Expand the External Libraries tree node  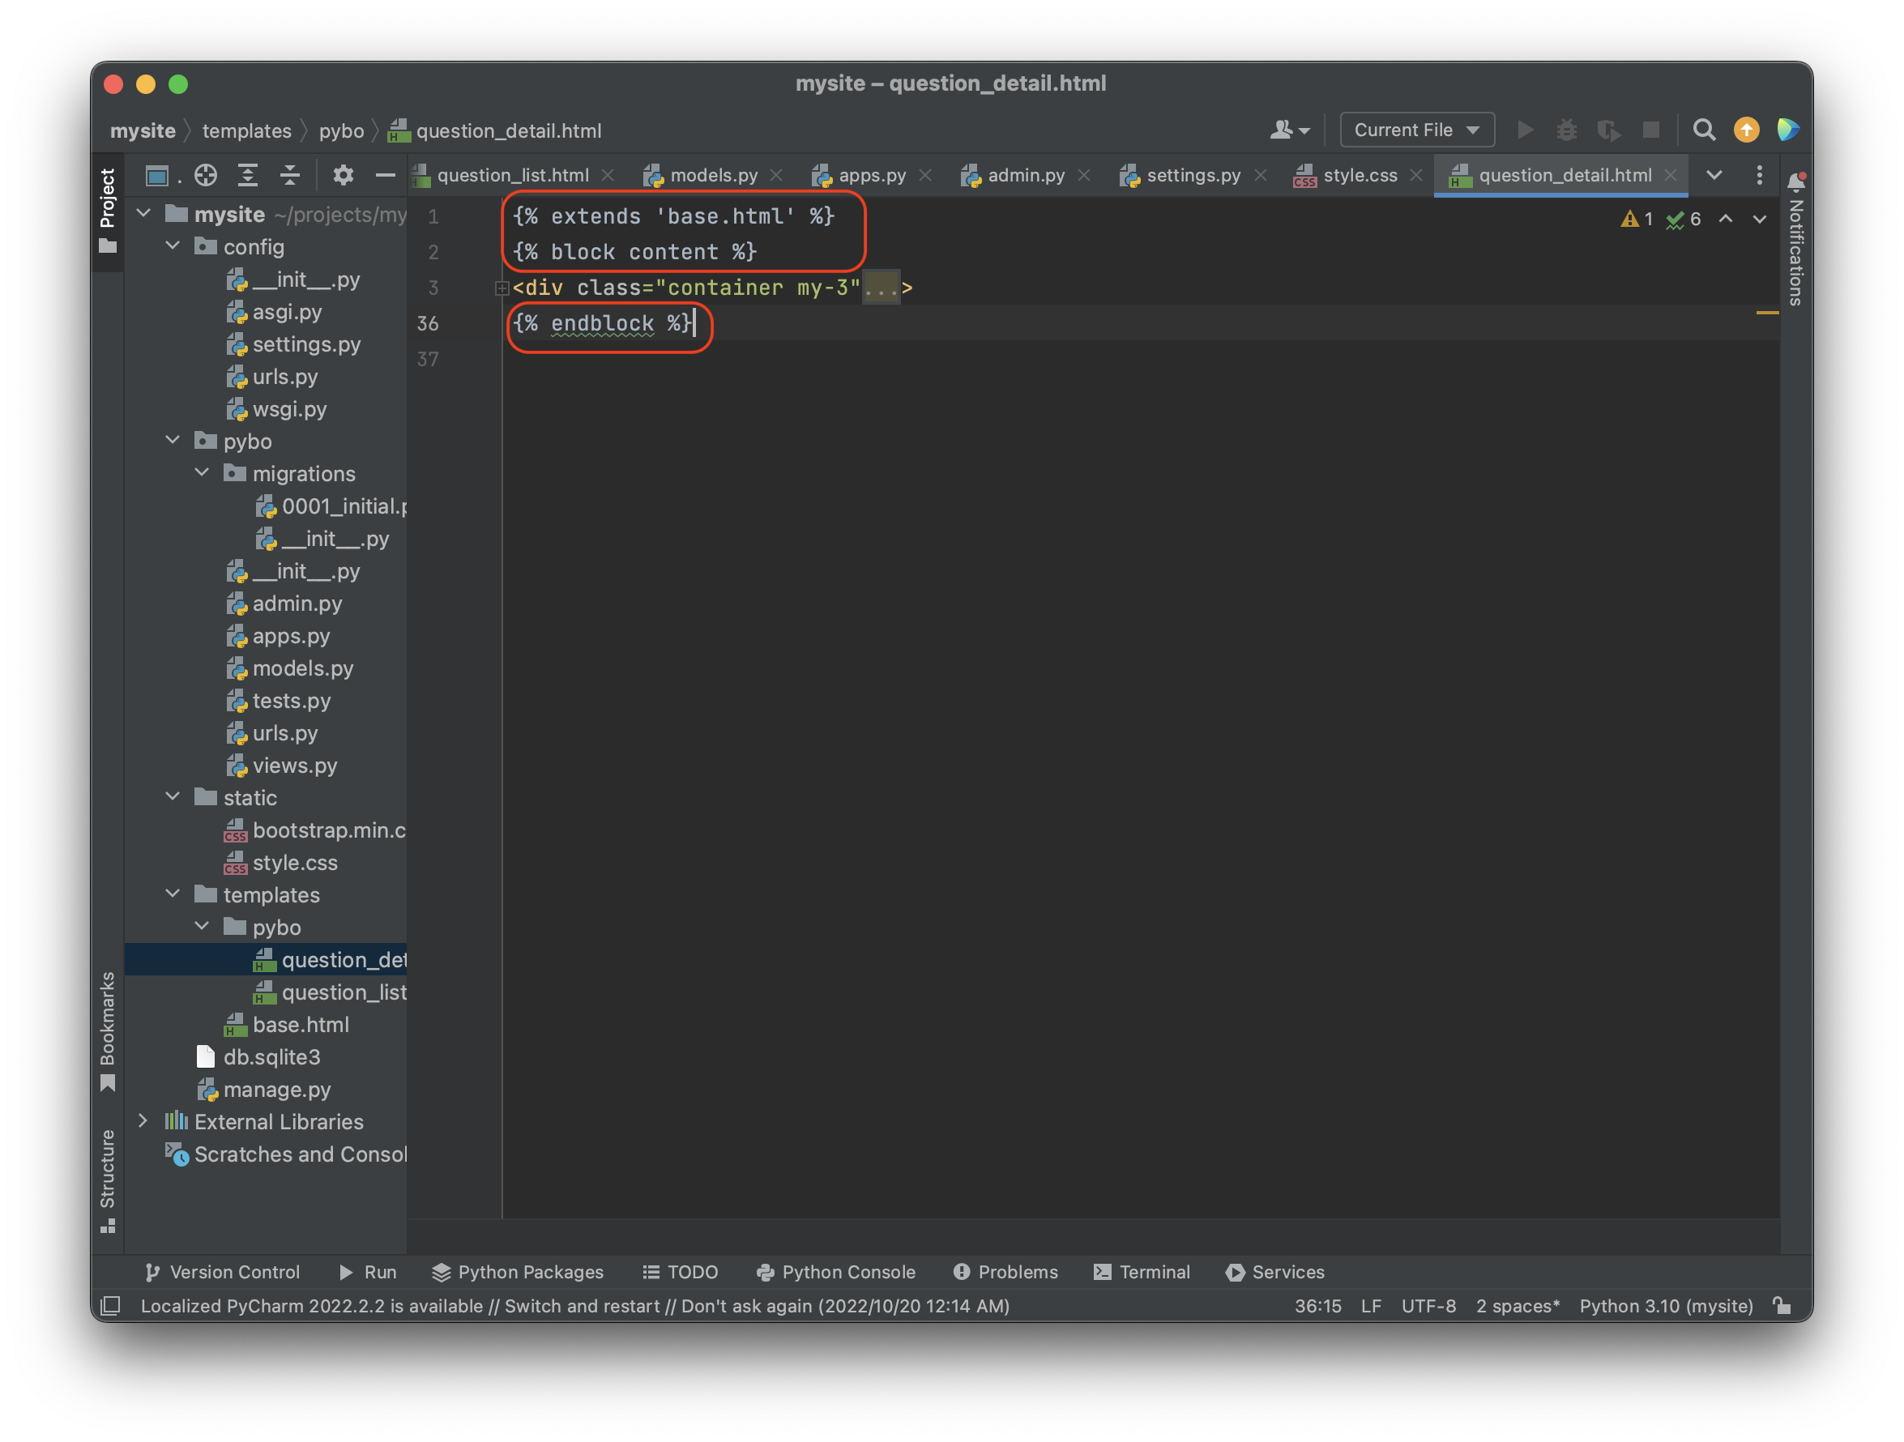[x=143, y=1121]
